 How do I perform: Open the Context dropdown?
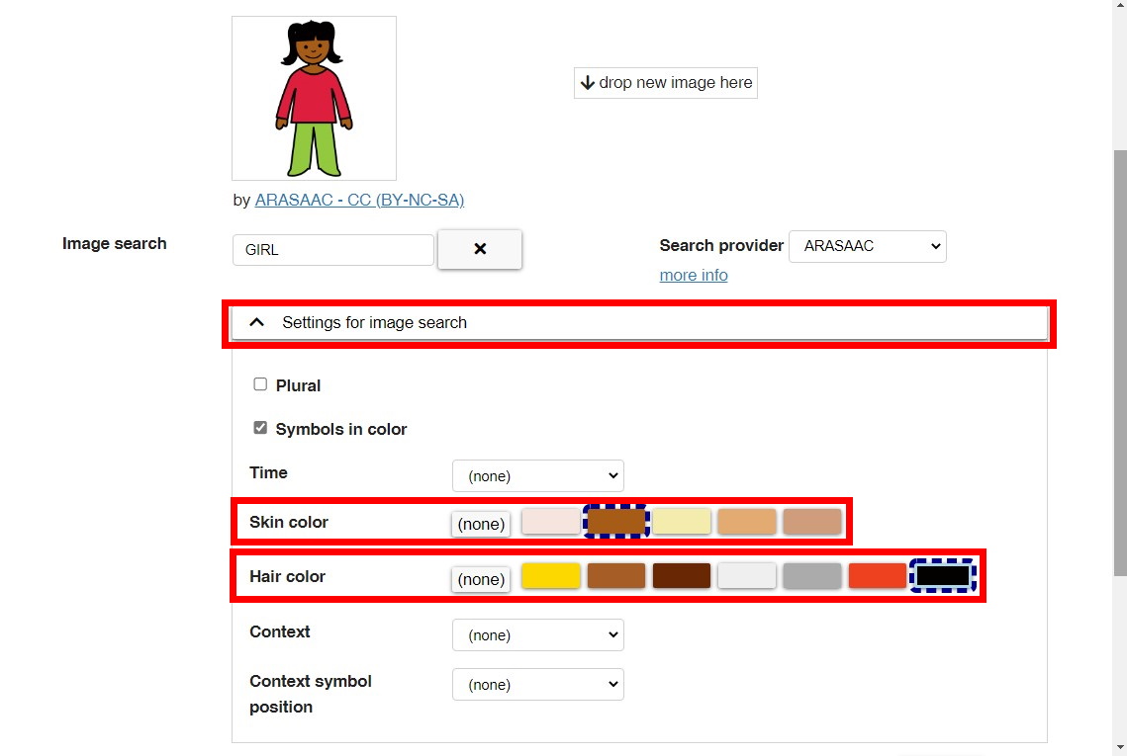[x=537, y=635]
